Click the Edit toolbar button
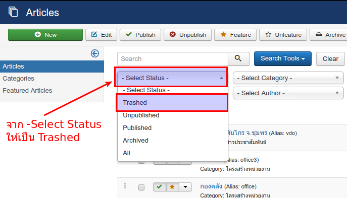 point(101,35)
